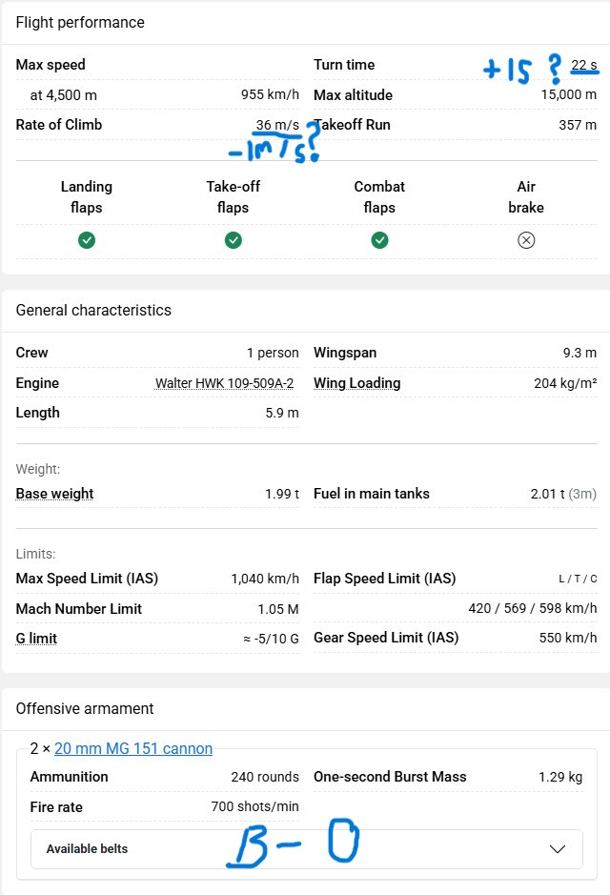Click the 22 s turn time value
Image resolution: width=610 pixels, height=895 pixels.
[583, 66]
